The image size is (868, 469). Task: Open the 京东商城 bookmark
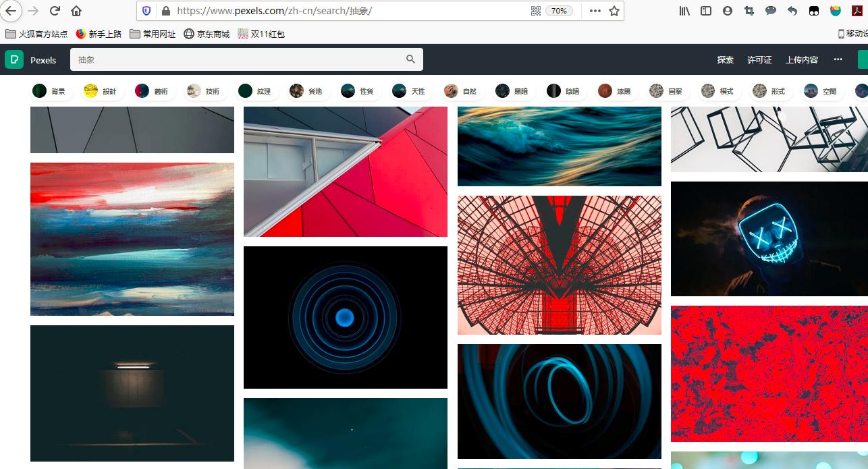pyautogui.click(x=207, y=34)
